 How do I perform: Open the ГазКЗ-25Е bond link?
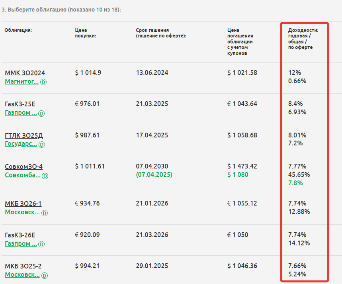point(20,104)
